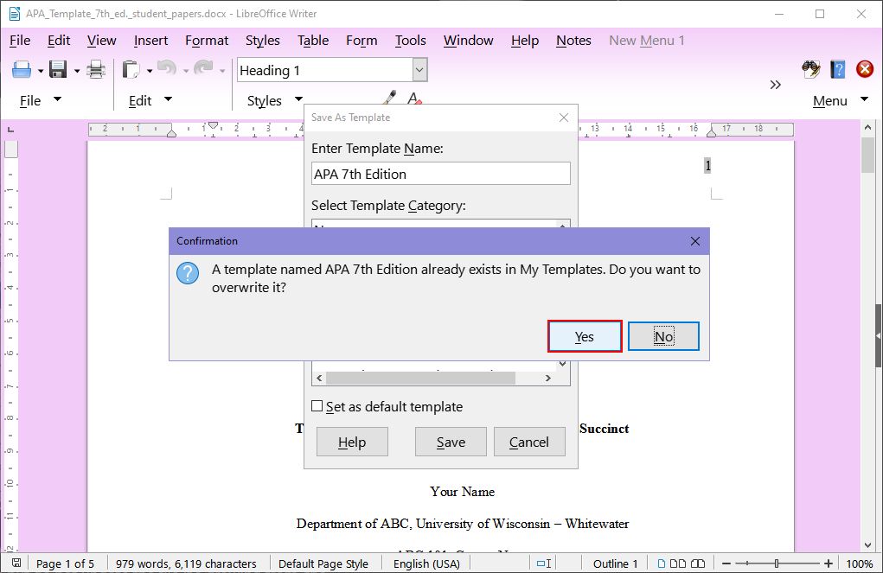Click the zoom in plus icon
The image size is (883, 573).
tap(829, 563)
